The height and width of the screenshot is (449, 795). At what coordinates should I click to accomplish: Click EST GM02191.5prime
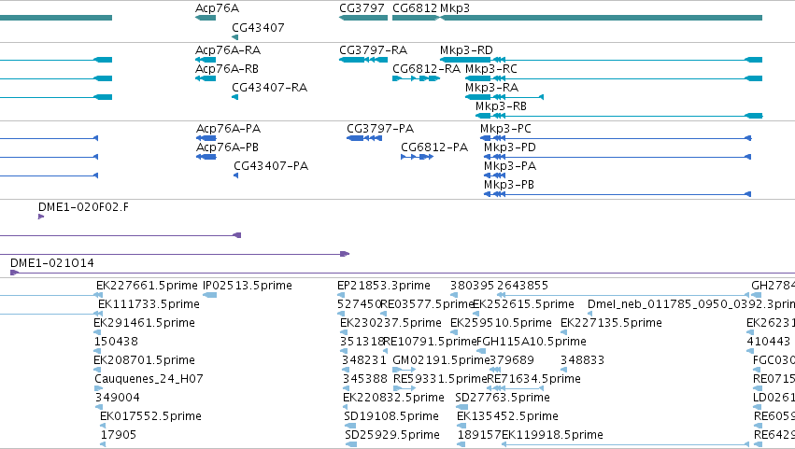[x=441, y=361]
